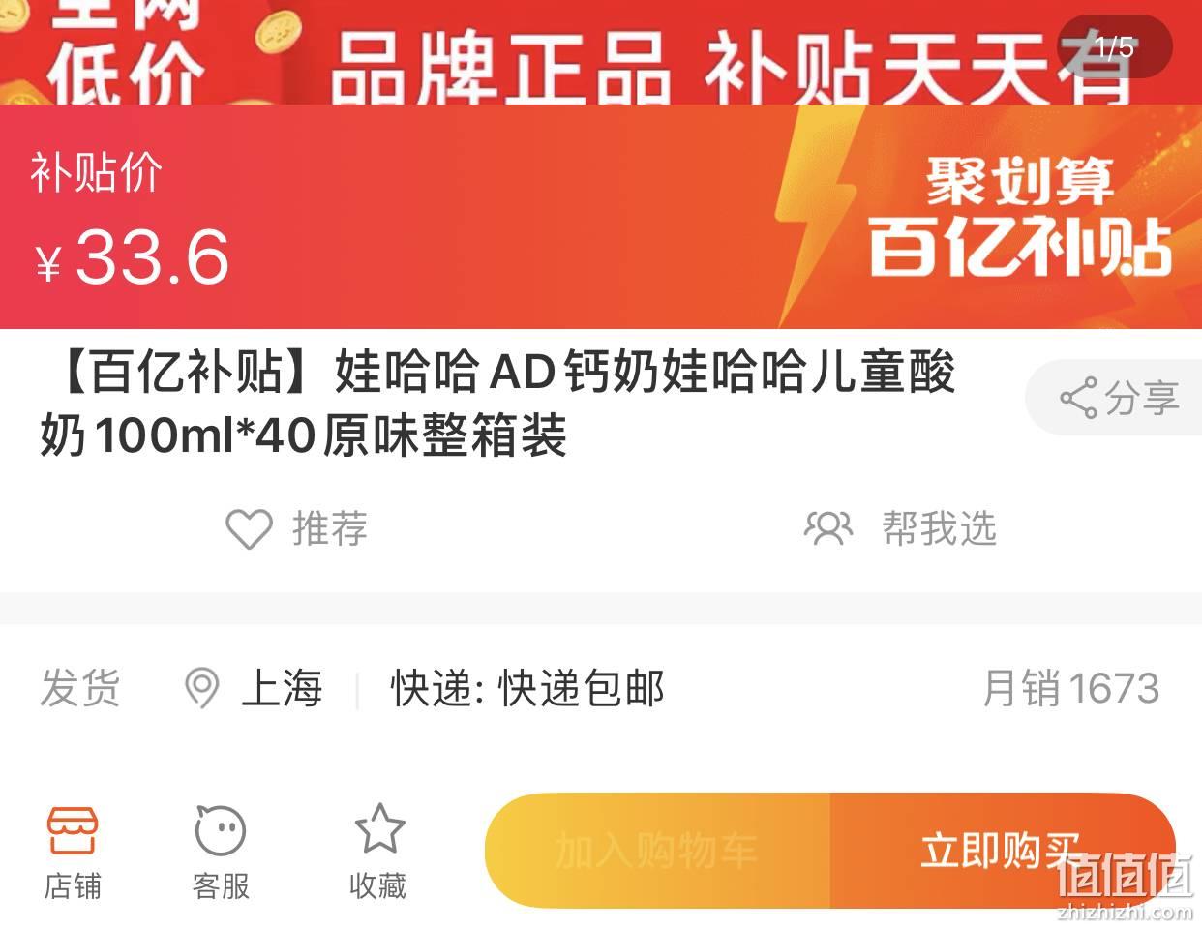Click the 补贴价 ¥33.6 price

(x=131, y=220)
